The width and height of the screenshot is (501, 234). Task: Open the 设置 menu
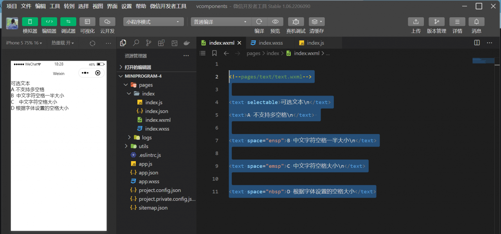point(126,6)
